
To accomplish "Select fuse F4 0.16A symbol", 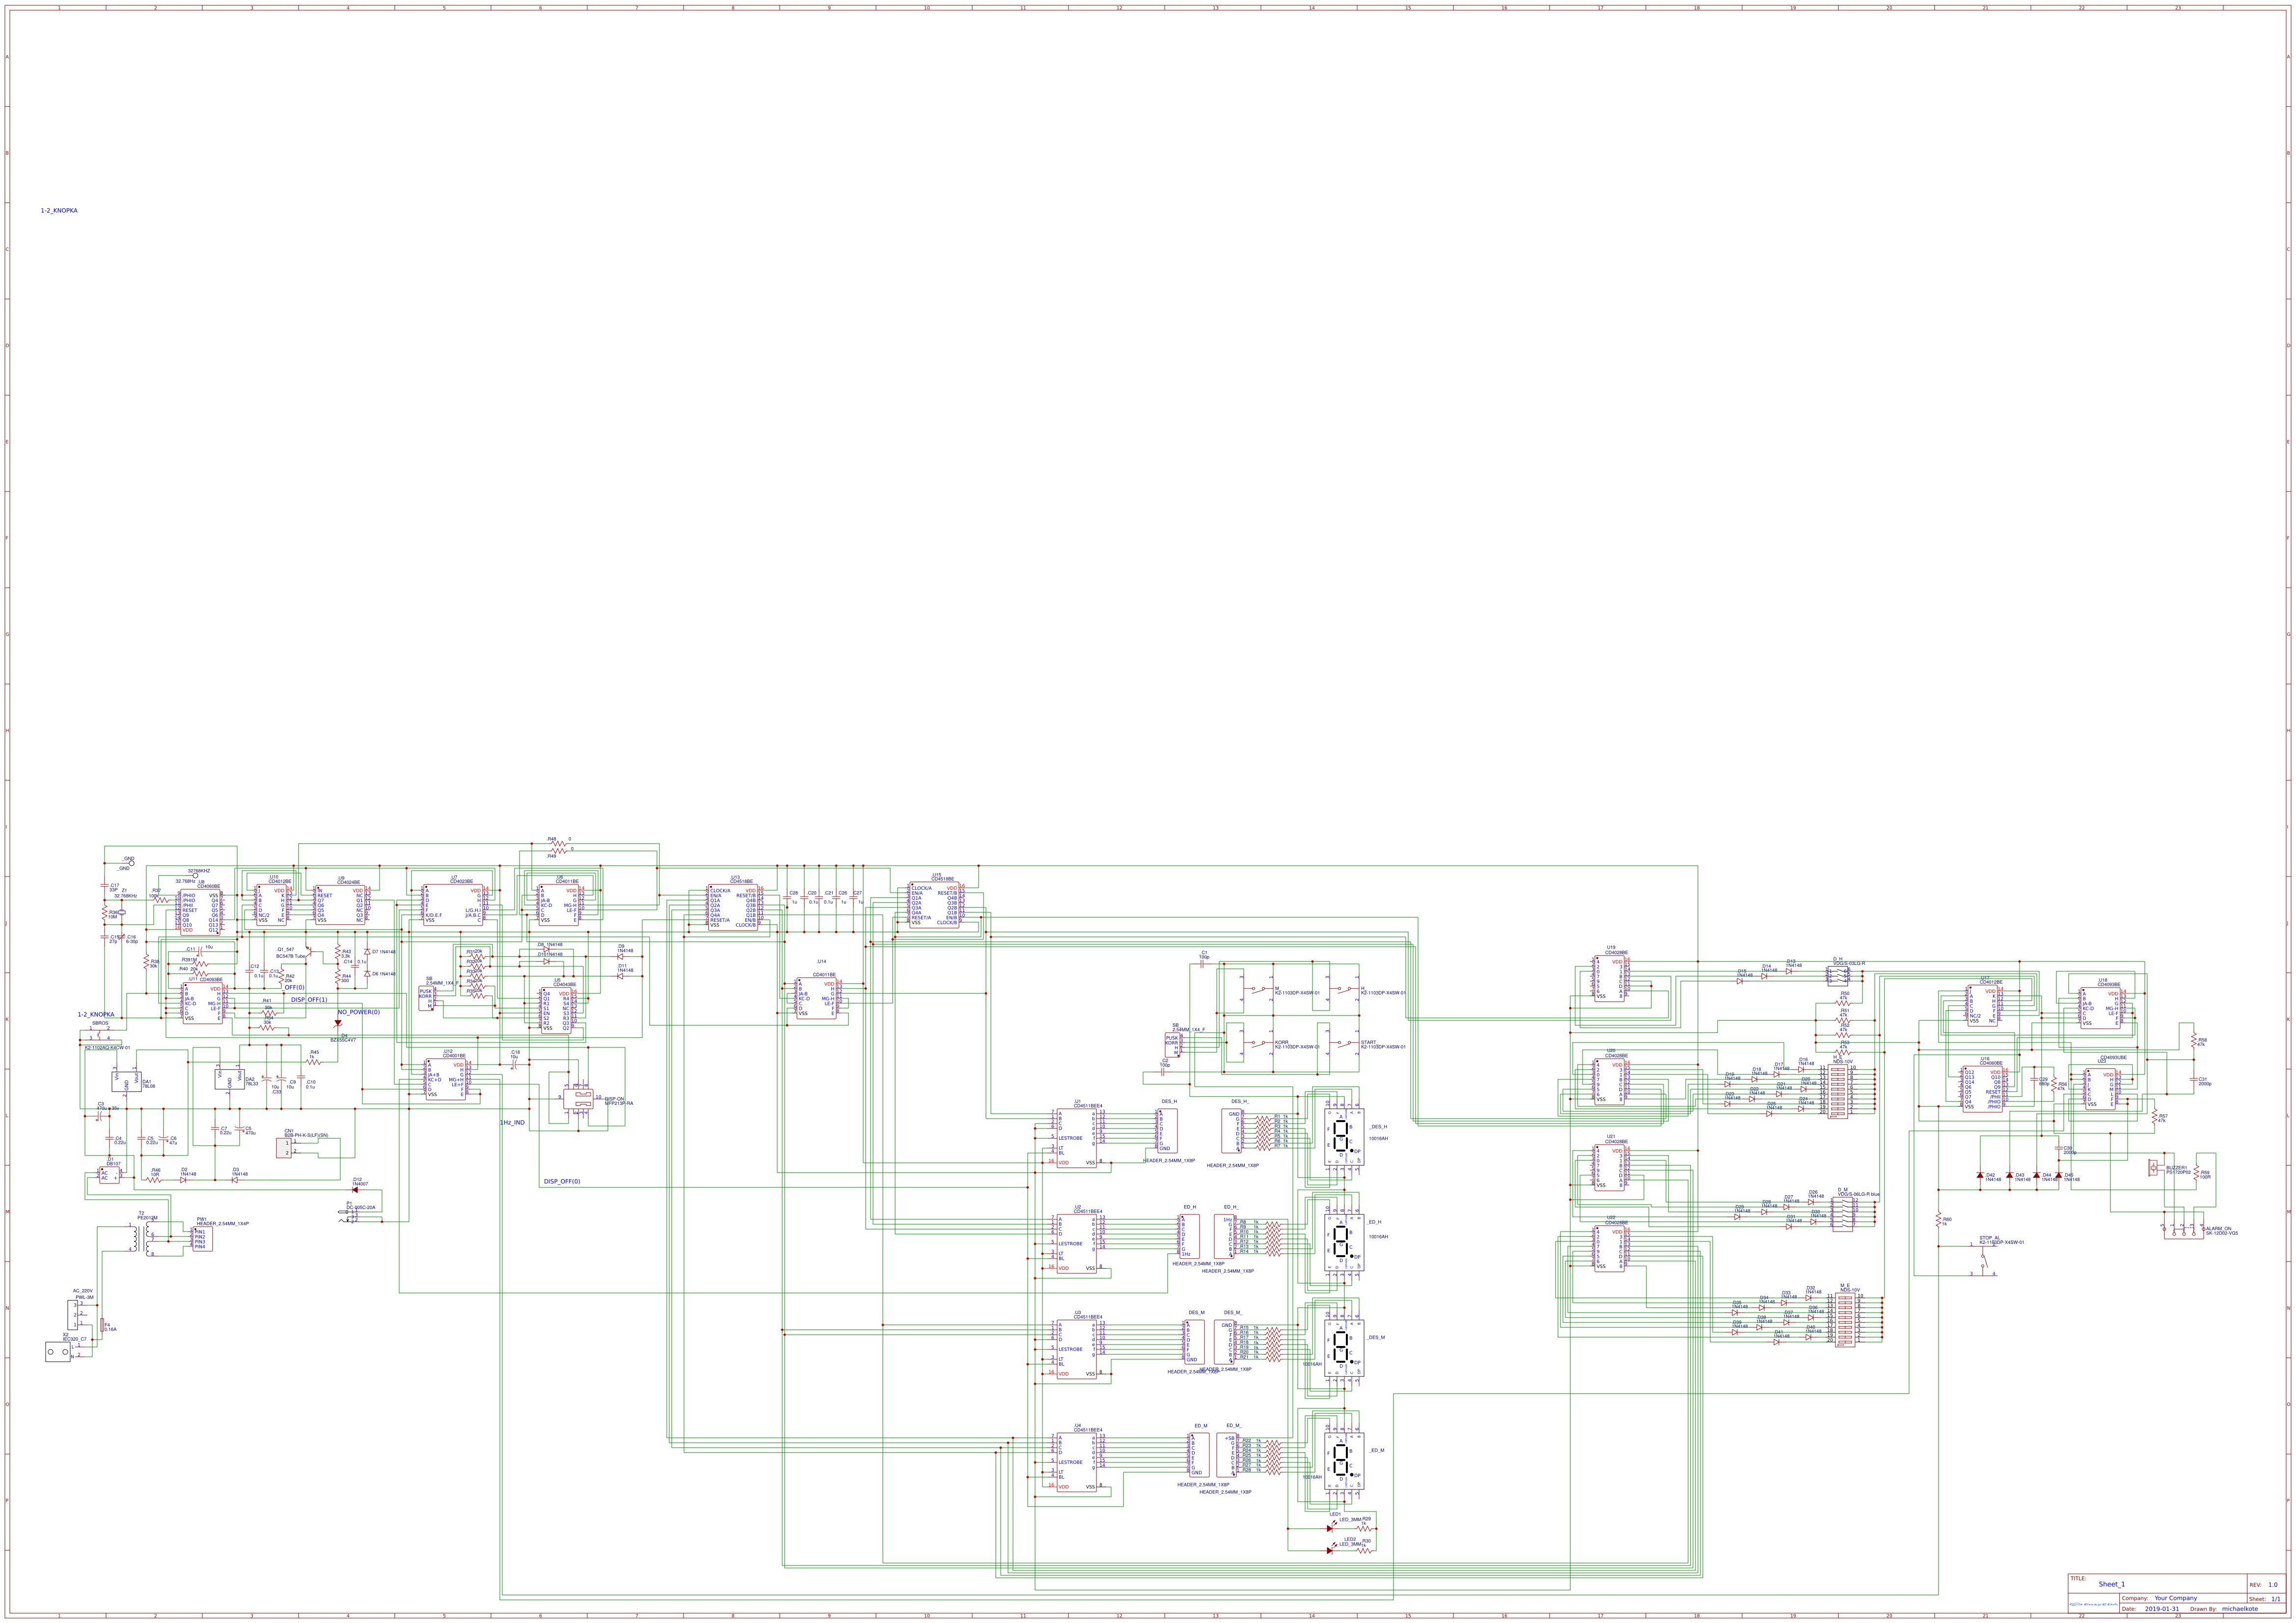I will pyautogui.click(x=102, y=1324).
